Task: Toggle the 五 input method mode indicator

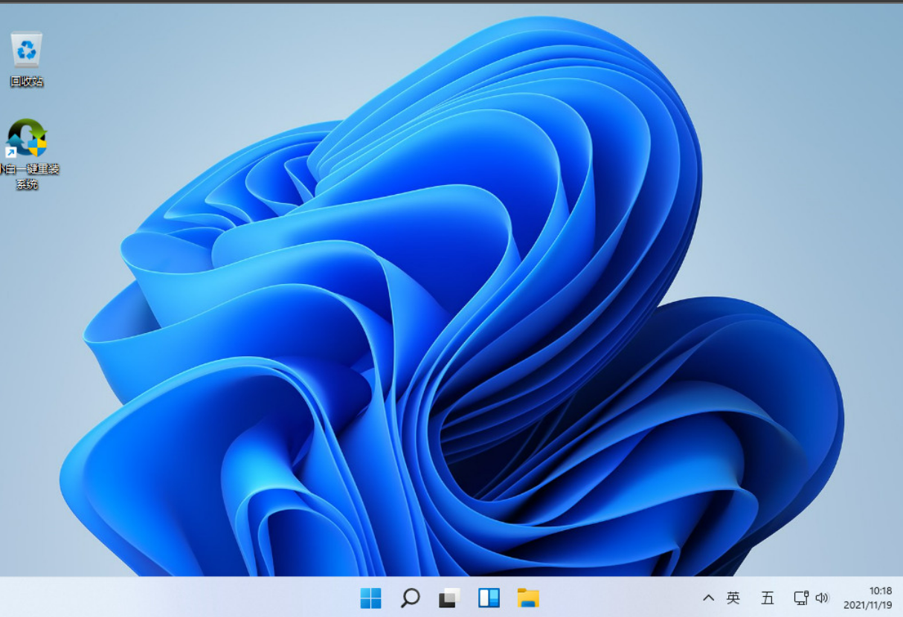Action: tap(768, 598)
